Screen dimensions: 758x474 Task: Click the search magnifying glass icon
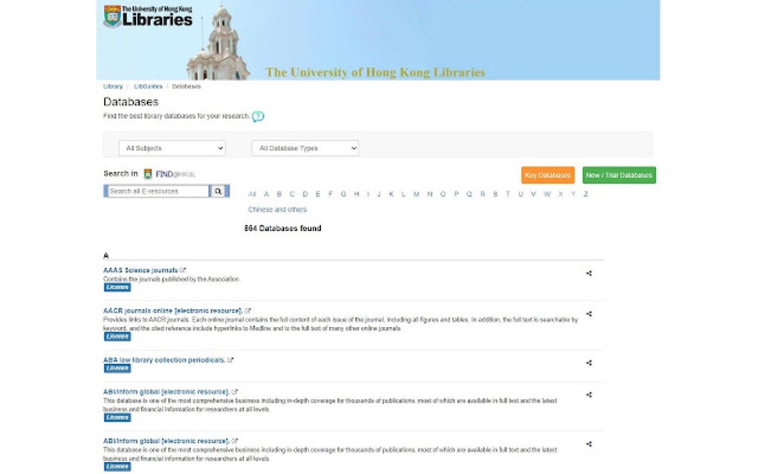(x=218, y=191)
